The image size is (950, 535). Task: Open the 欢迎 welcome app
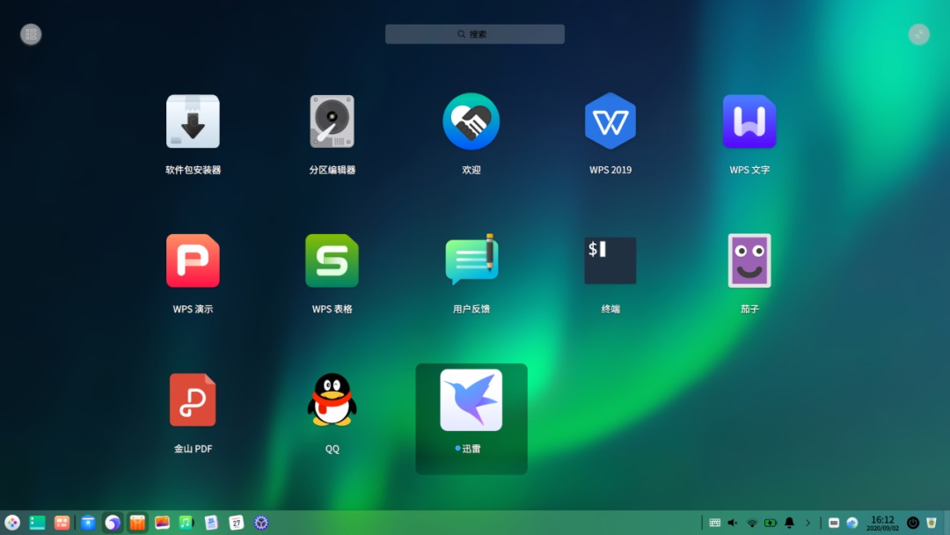pos(471,121)
